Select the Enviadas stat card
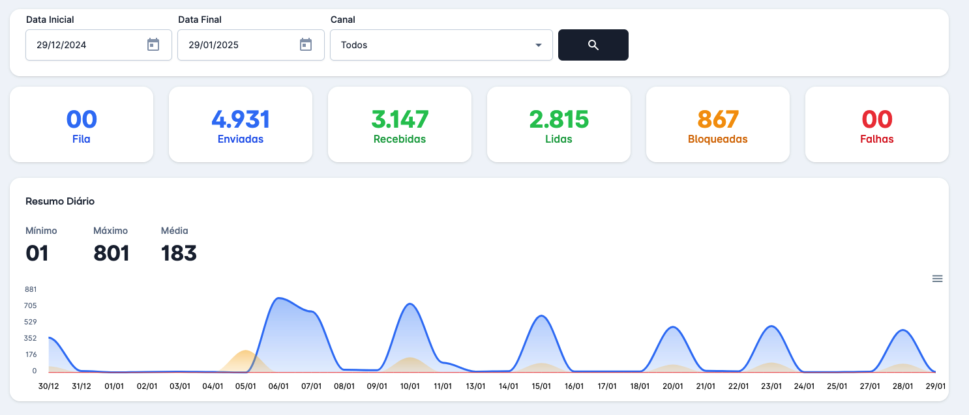This screenshot has width=969, height=415. [x=241, y=124]
